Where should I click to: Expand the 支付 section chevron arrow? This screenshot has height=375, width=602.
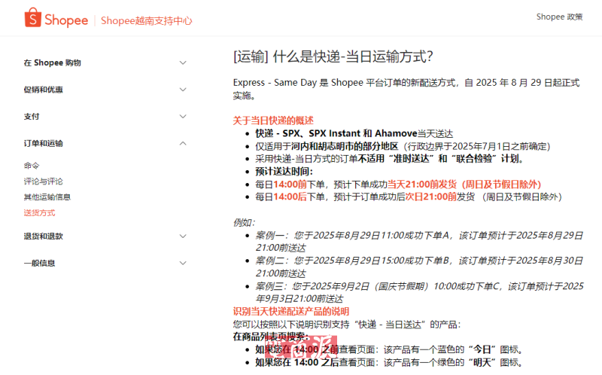point(183,117)
